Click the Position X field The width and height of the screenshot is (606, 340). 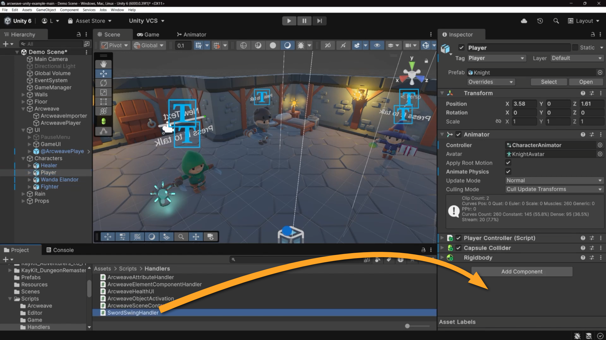(x=524, y=104)
